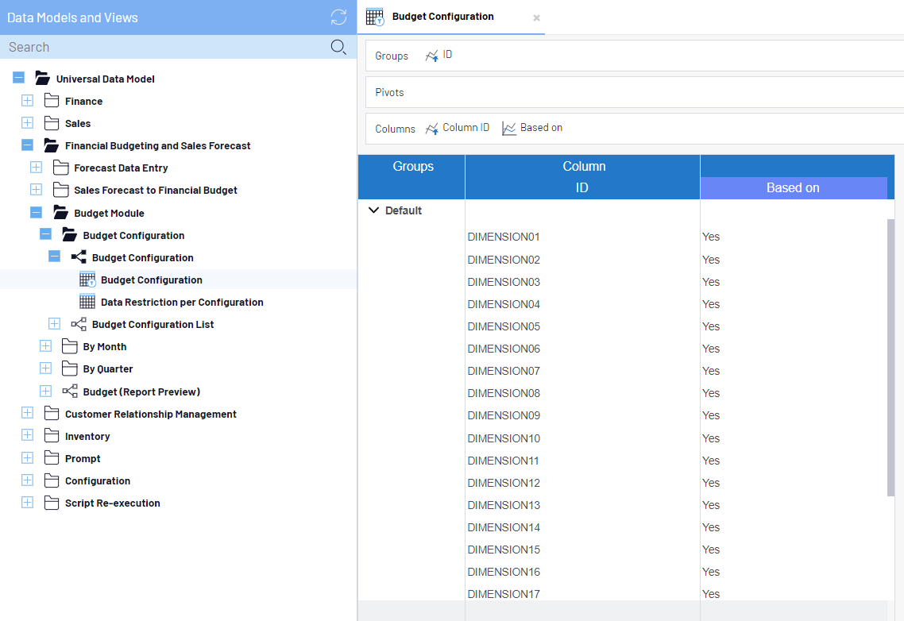This screenshot has height=621, width=904.
Task: Click the refresh icon in Data Models header
Action: click(338, 17)
